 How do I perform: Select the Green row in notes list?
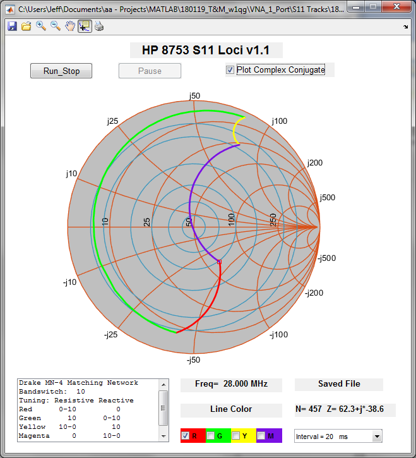(69, 418)
